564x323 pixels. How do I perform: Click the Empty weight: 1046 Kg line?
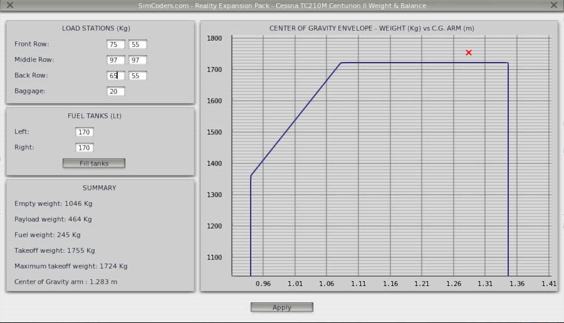(x=53, y=203)
